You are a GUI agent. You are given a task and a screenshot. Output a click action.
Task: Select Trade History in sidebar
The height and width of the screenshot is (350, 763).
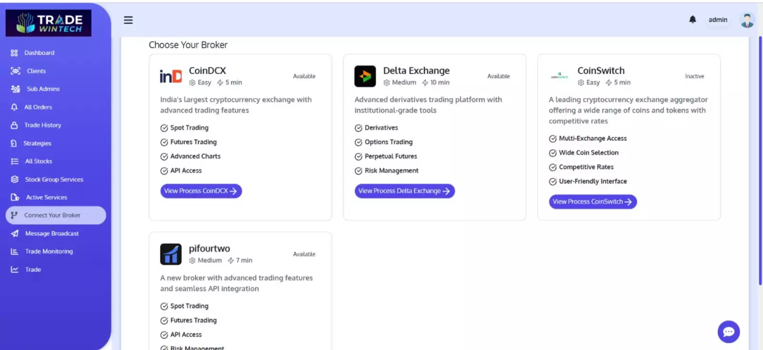(x=42, y=125)
